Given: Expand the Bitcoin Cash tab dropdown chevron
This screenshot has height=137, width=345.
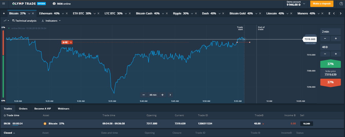Looking at the screenshot, I should tap(163, 13).
